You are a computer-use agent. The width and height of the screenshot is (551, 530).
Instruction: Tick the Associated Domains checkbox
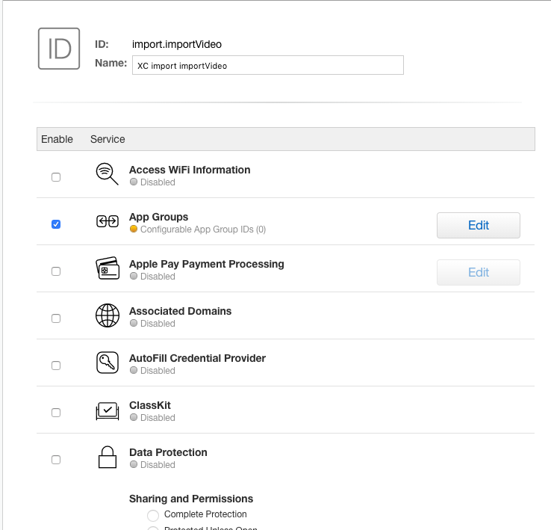[x=56, y=318]
